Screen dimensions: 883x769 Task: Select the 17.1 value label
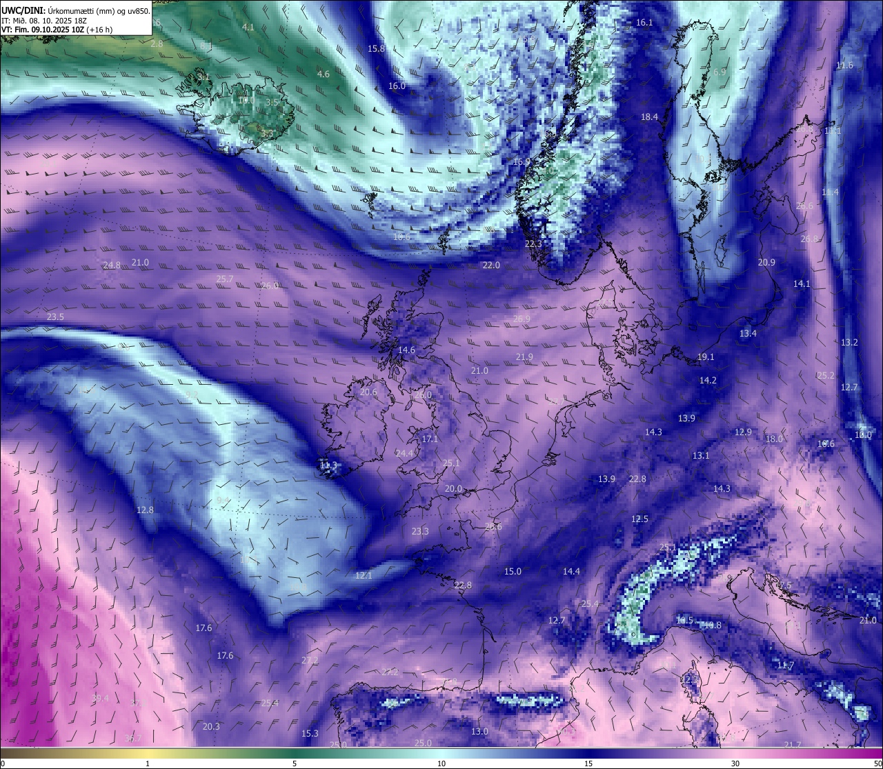pos(430,439)
